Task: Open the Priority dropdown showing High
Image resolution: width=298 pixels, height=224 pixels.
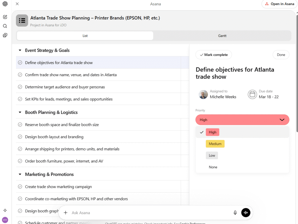Action: [x=242, y=120]
